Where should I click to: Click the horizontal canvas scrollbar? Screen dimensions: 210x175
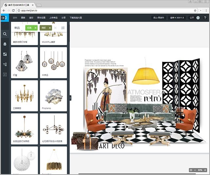[136, 174]
